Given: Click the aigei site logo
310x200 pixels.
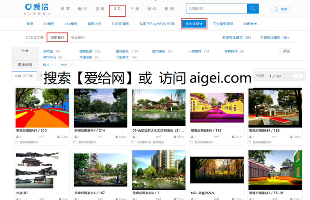Looking at the screenshot, I should [x=37, y=9].
